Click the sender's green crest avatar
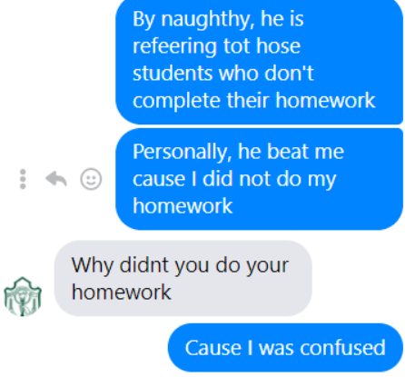The height and width of the screenshot is (377, 405). point(23,296)
